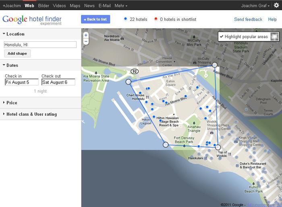Screen dimensions: 282x207
Task: Open News in the top bar
Action: (x=89, y=6)
